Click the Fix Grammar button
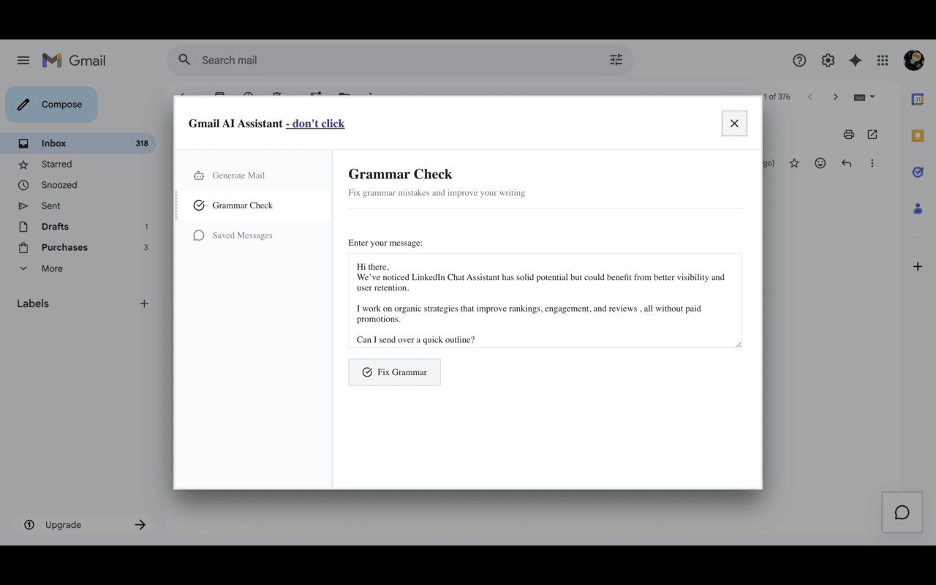 394,372
